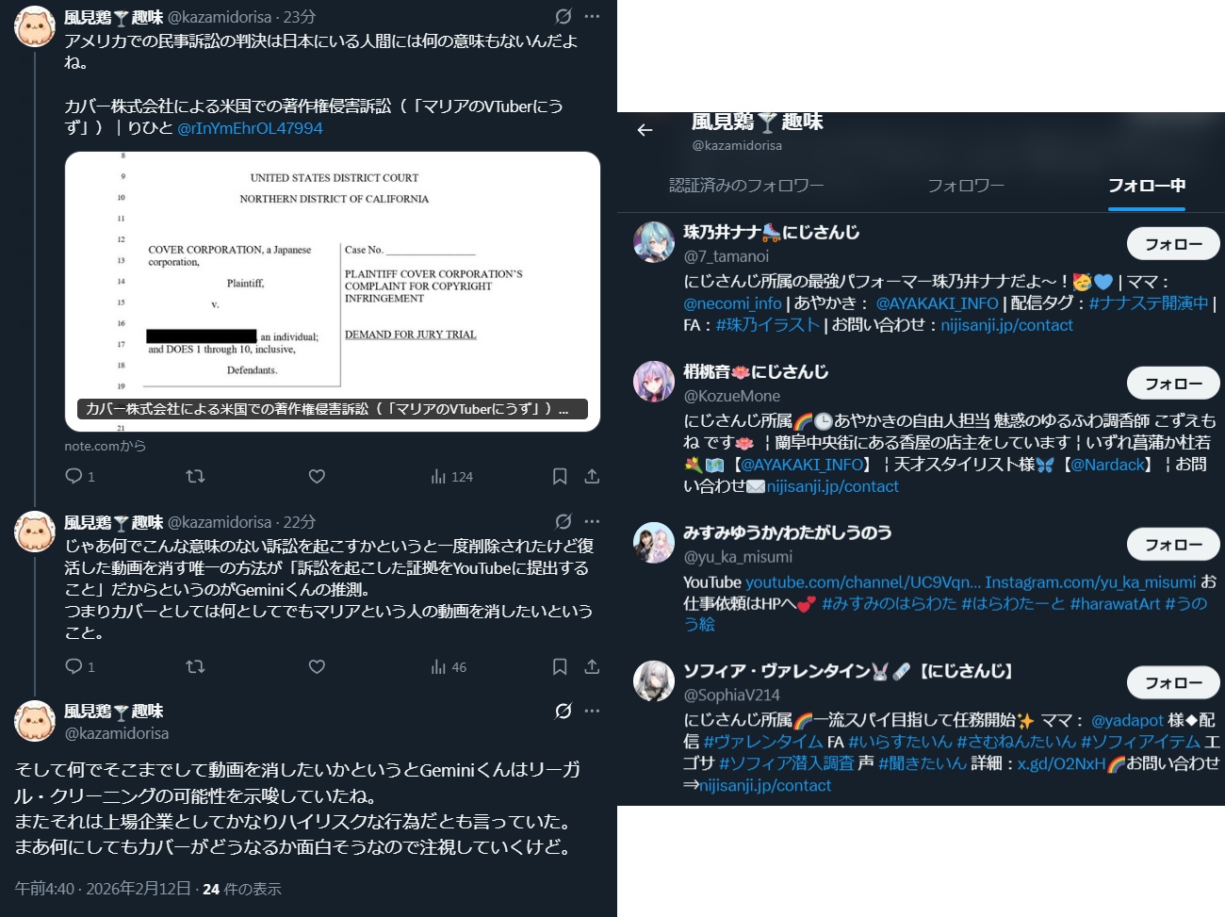1225x917 pixels.
Task: Follow 梢桃音 account
Action: [1173, 384]
